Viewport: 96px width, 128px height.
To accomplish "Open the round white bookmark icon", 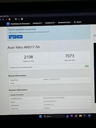I will (22, 19).
